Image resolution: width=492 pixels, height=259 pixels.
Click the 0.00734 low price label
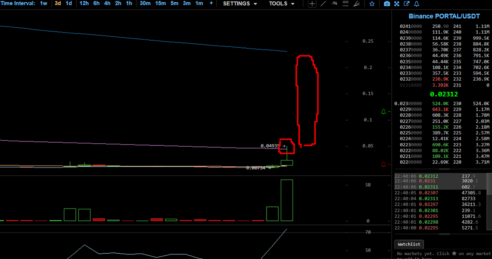coord(256,168)
